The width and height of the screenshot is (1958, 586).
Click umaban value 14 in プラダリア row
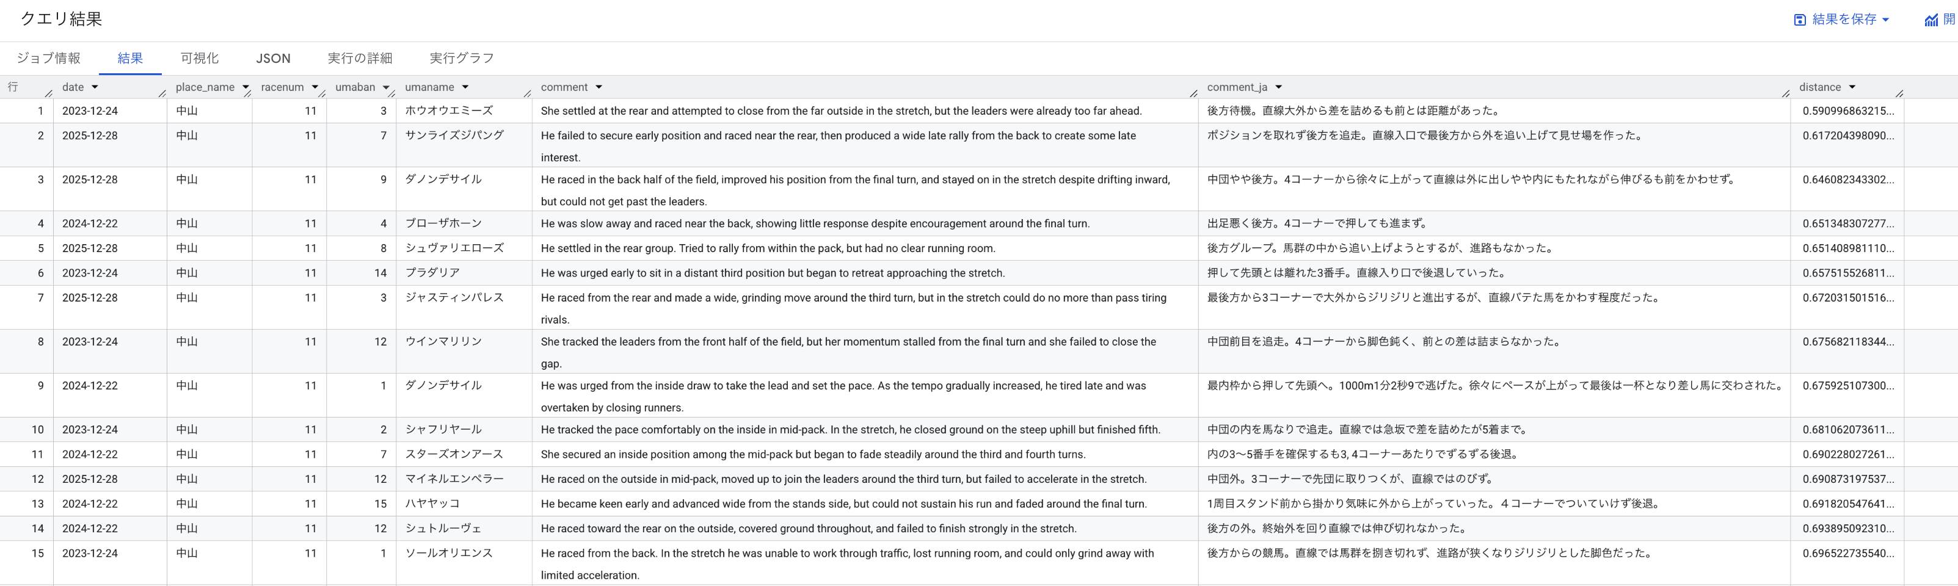(x=380, y=273)
